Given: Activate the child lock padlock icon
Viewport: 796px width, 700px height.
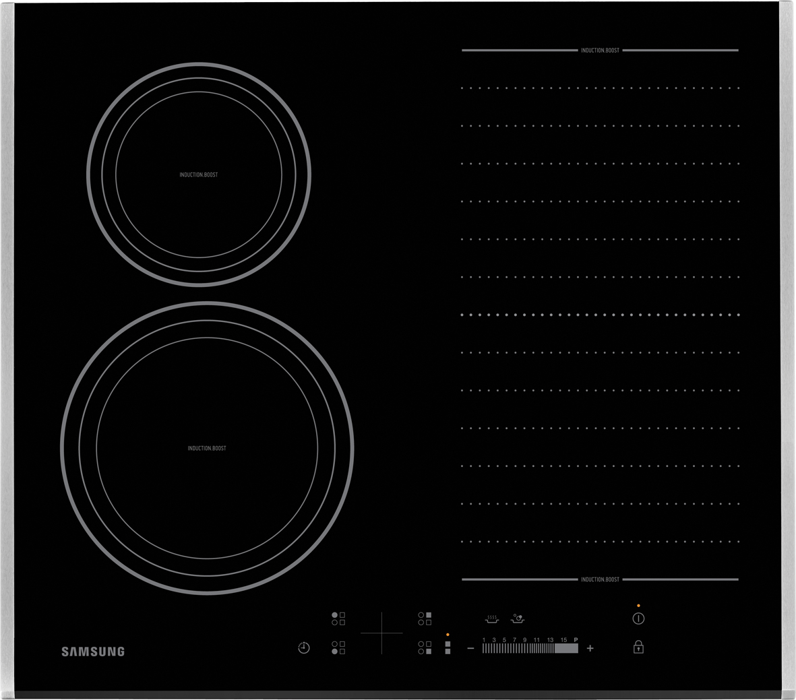Looking at the screenshot, I should 638,647.
